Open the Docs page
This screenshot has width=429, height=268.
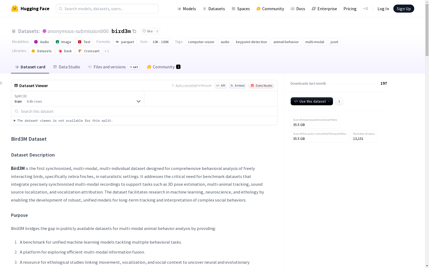298,9
